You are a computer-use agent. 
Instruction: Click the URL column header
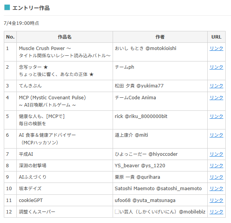[216, 37]
